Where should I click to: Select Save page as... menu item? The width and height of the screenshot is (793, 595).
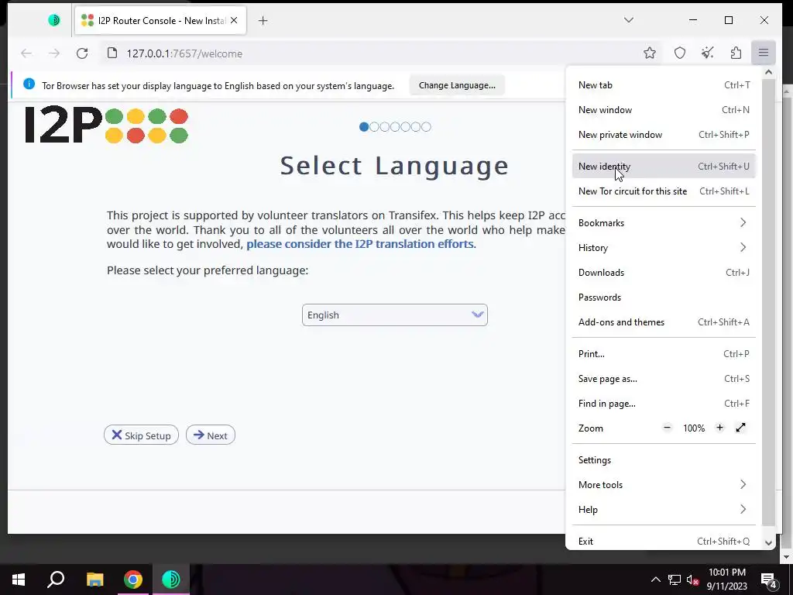click(664, 379)
